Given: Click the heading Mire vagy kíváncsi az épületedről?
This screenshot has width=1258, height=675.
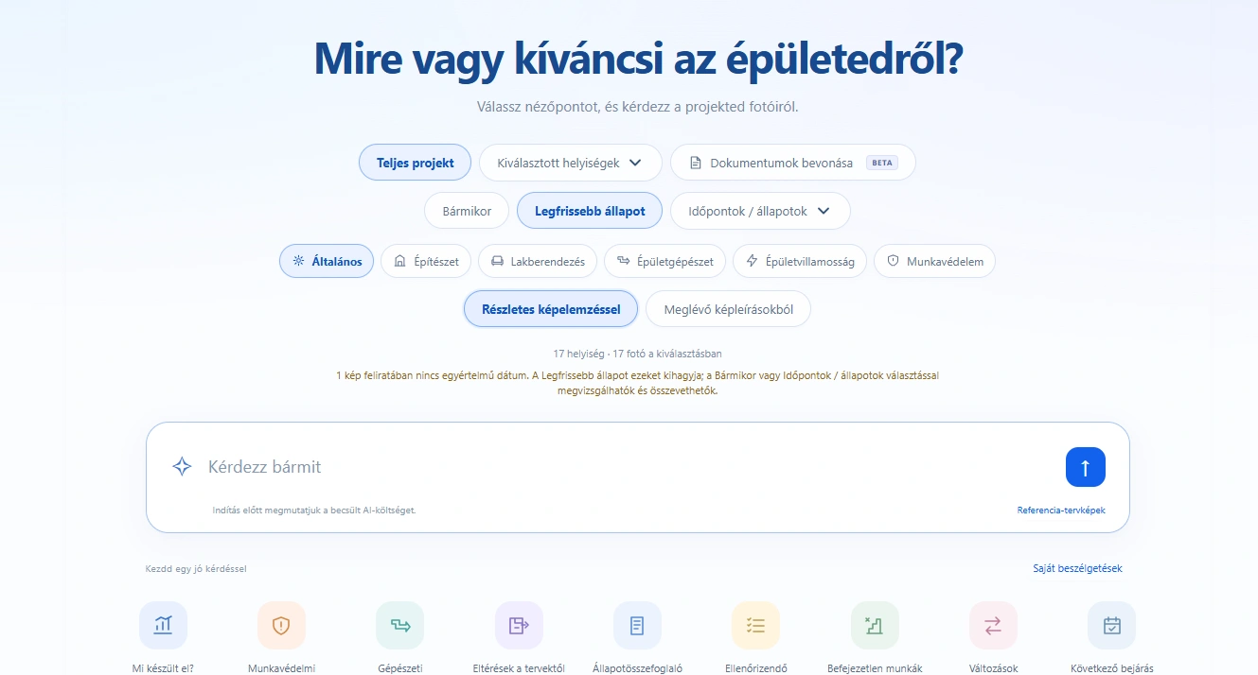Looking at the screenshot, I should [x=638, y=60].
